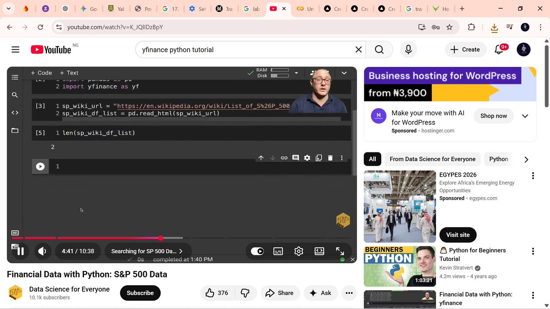Click the Kevin Stratvert channel name
550x309 pixels.
pyautogui.click(x=456, y=268)
